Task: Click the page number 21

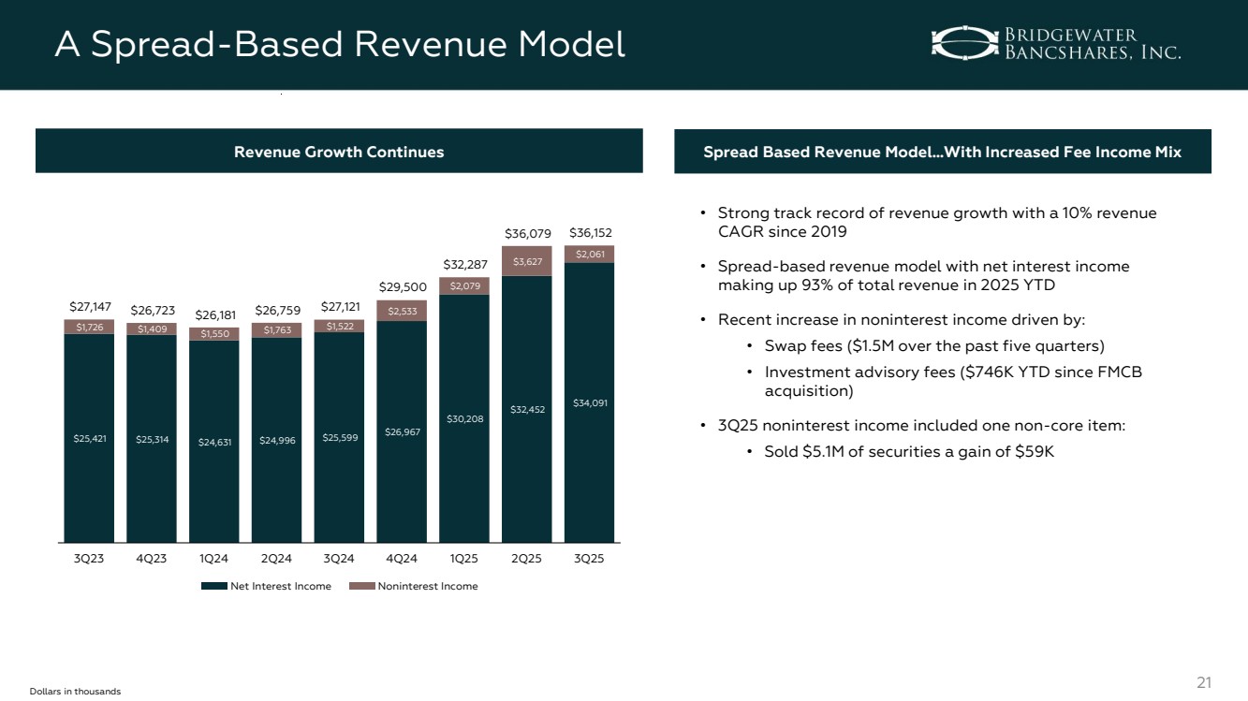Action: (x=1206, y=682)
